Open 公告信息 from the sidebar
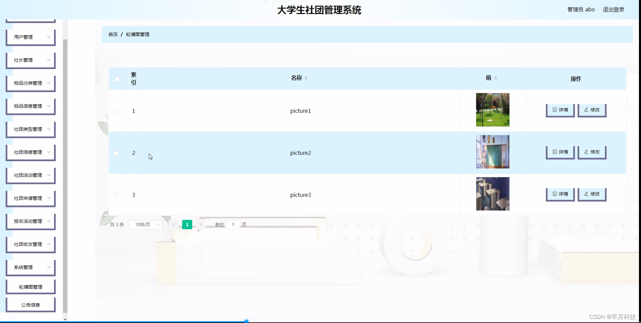Image resolution: width=641 pixels, height=323 pixels. point(31,304)
